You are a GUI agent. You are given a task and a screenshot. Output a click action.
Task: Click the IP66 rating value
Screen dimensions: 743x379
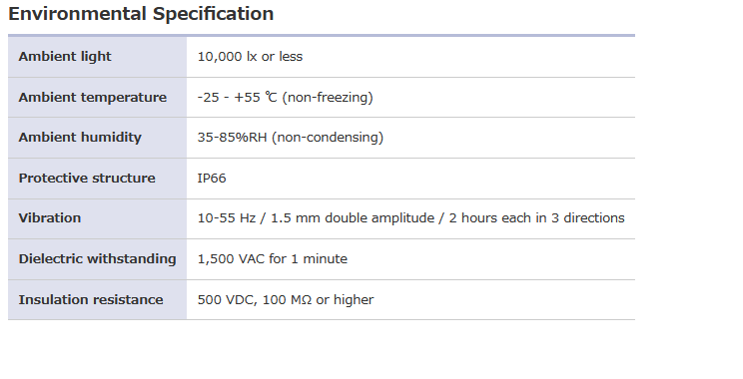click(x=212, y=178)
